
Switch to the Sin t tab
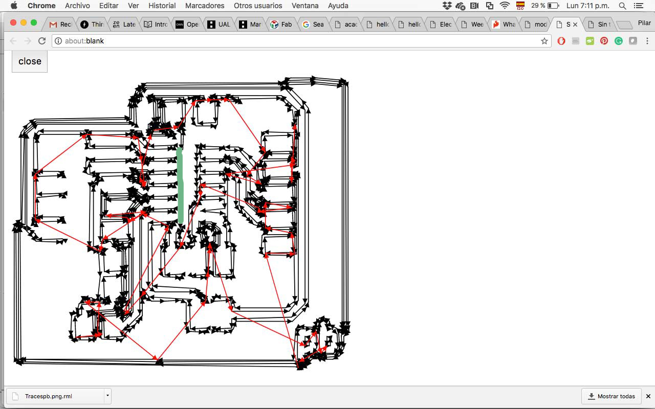[598, 24]
